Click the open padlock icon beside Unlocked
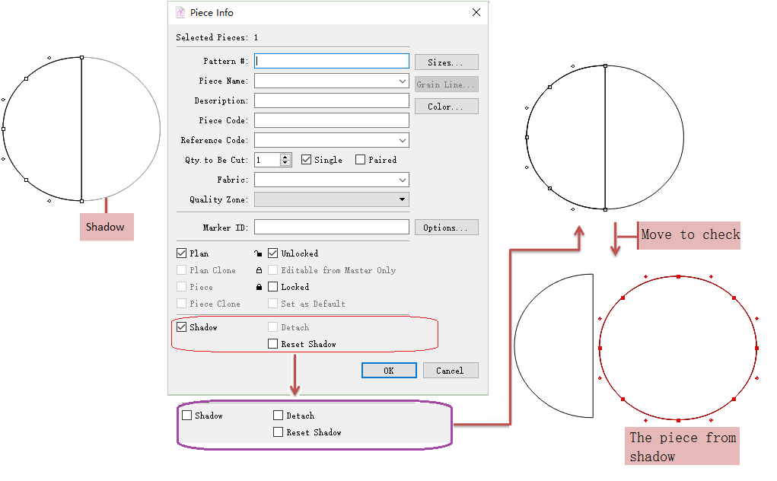Image resolution: width=777 pixels, height=481 pixels. (259, 253)
